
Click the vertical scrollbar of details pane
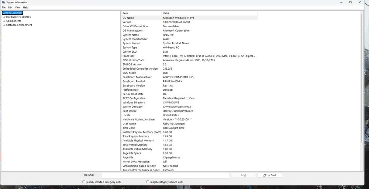(362, 78)
